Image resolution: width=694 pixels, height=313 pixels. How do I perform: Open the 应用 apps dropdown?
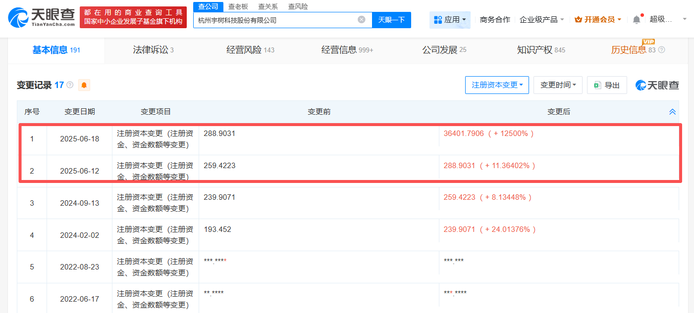(450, 20)
